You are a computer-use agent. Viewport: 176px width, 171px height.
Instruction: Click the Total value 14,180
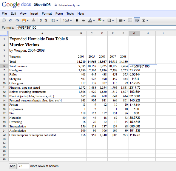tap(123, 61)
